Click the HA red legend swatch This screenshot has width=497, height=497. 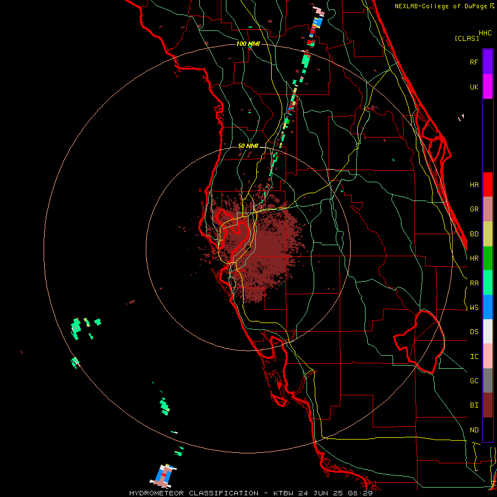point(488,184)
